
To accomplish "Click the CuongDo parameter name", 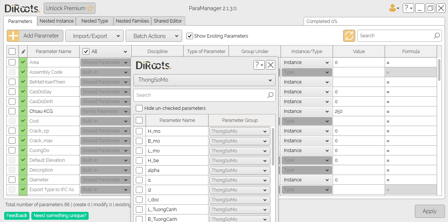I will [38, 150].
